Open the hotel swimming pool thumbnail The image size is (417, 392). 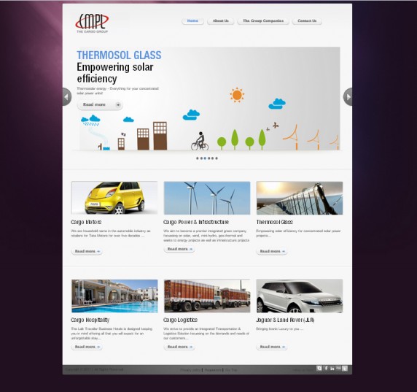pos(114,296)
